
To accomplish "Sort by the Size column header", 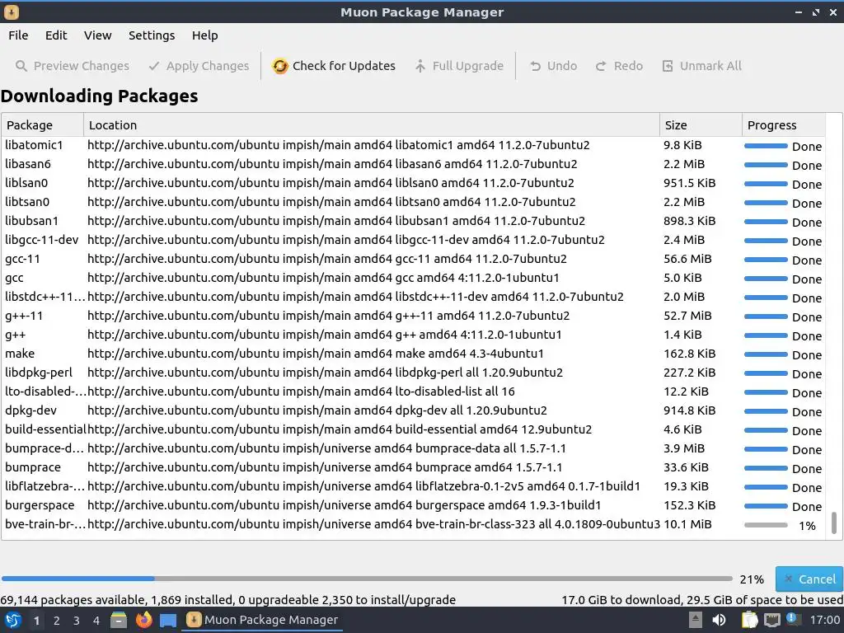I will point(701,125).
